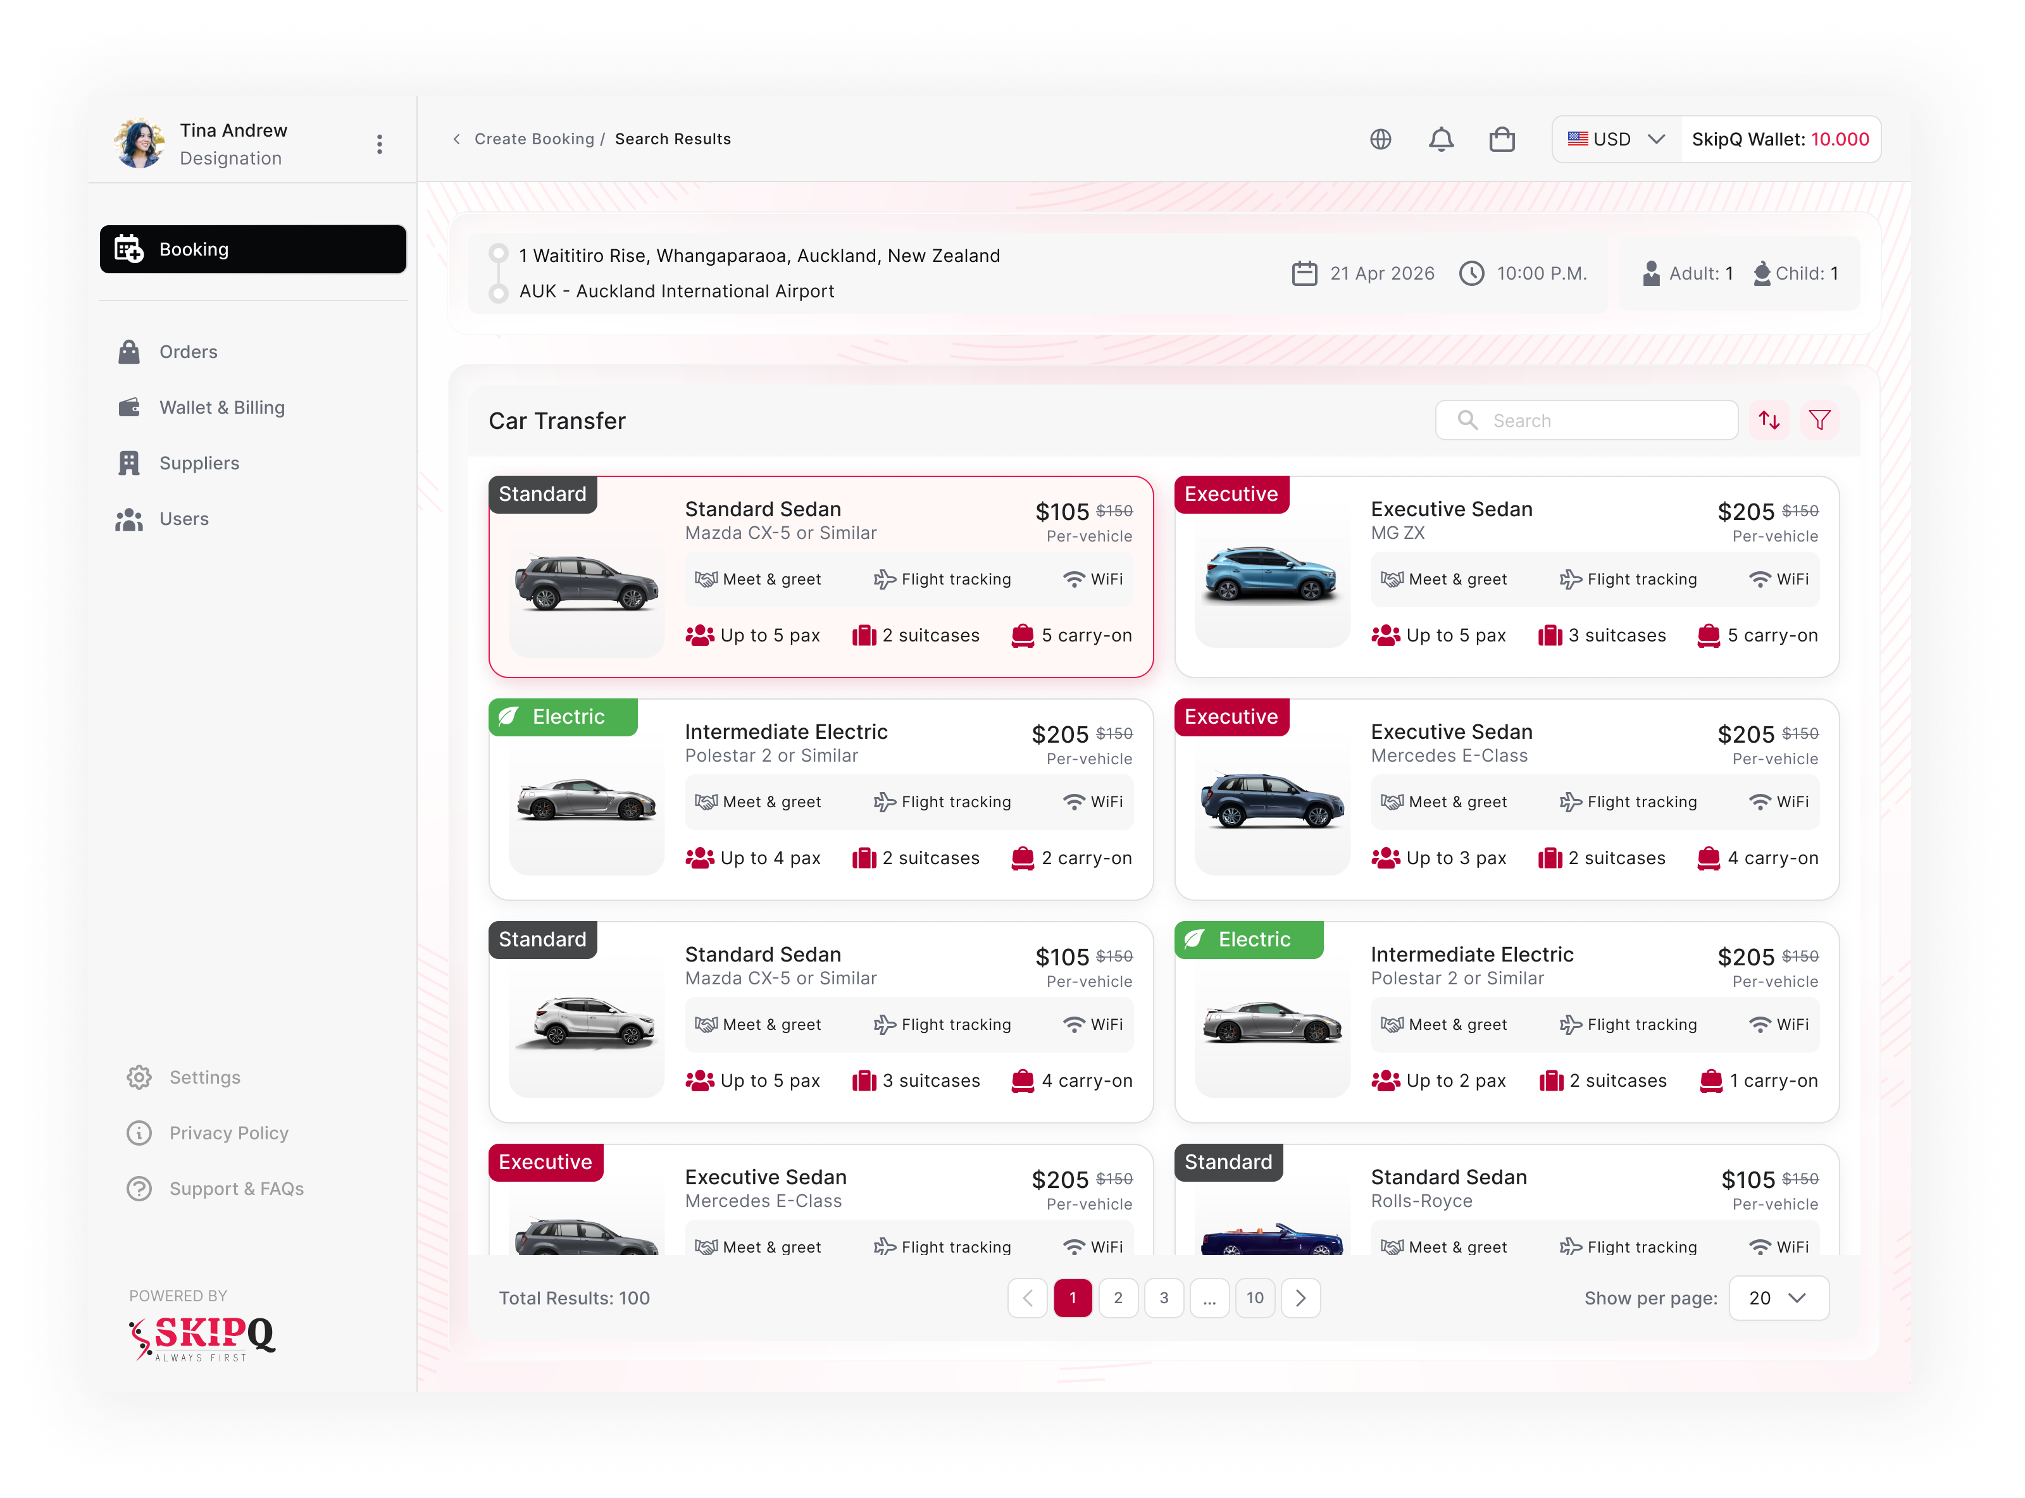Click the Car Transfer search field
2025x1498 pixels.
point(1586,420)
